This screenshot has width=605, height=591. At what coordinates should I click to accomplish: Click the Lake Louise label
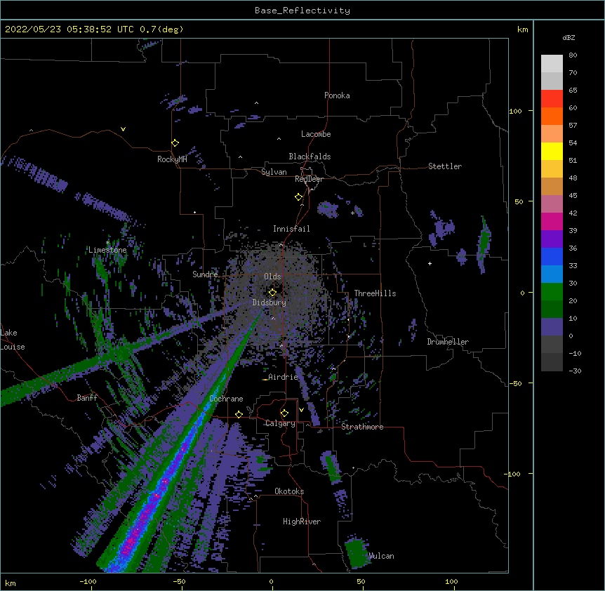point(13,340)
